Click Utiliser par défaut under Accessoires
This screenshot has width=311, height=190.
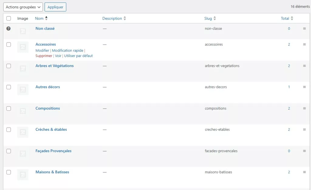coord(78,56)
